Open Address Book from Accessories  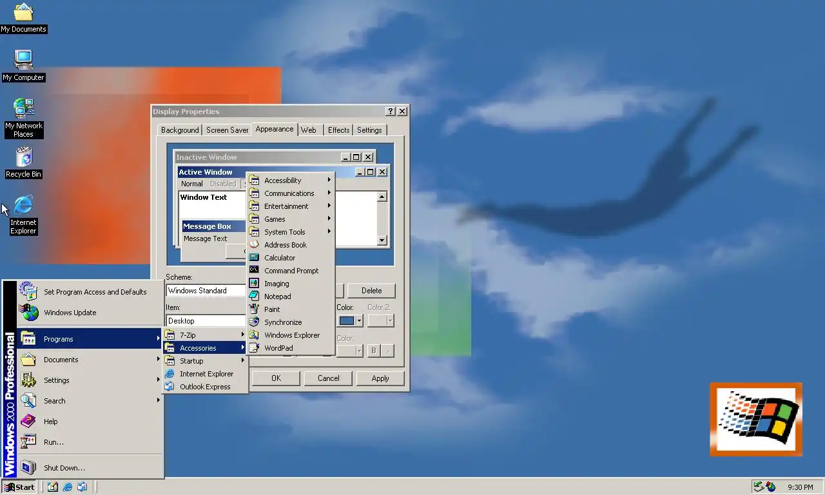tap(290, 245)
